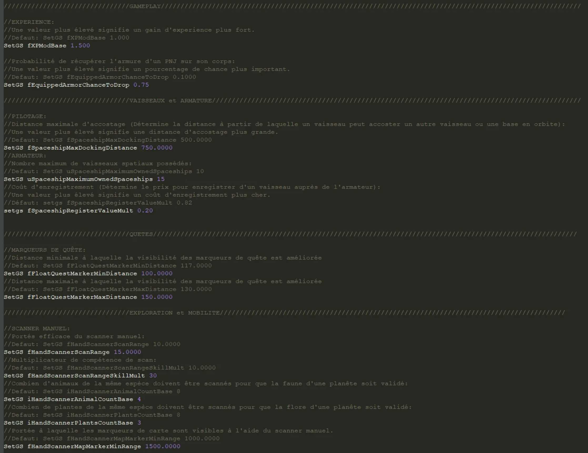This screenshot has width=588, height=453.
Task: Click the fHandScannerMapMarkerMinRange value 1500.0000
Action: 163,446
